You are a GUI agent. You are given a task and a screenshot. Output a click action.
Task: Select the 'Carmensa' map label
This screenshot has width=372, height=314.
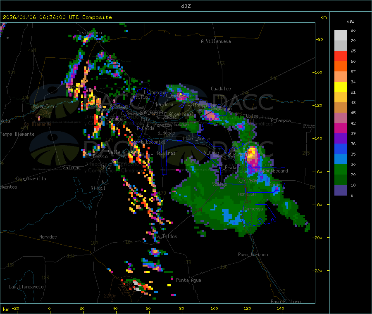(253, 209)
